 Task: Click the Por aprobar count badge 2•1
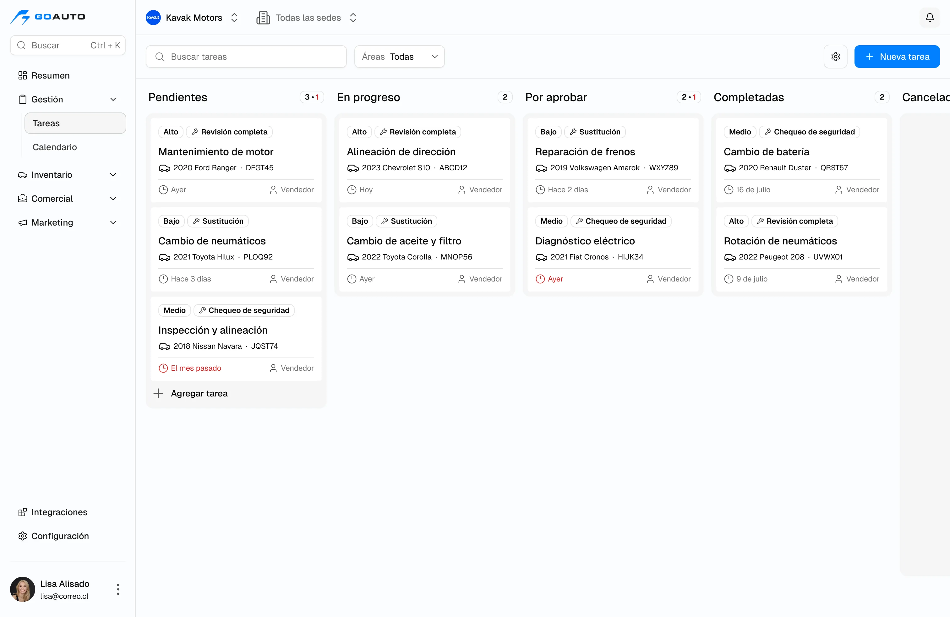[689, 97]
